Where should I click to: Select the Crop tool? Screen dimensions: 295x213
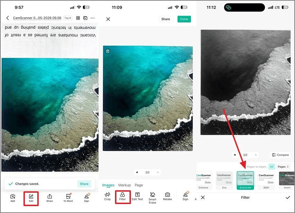point(107,196)
